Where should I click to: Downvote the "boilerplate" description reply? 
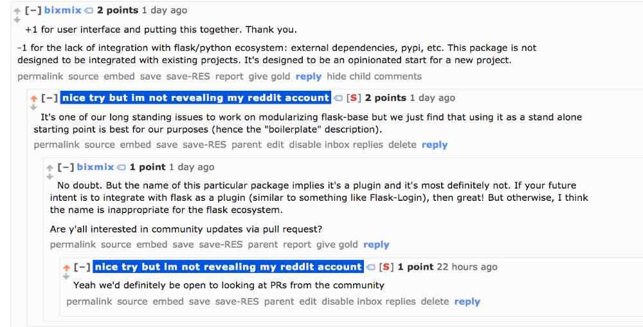tap(33, 107)
